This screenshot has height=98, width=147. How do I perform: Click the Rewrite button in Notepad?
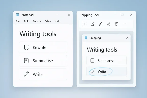tap(43, 47)
